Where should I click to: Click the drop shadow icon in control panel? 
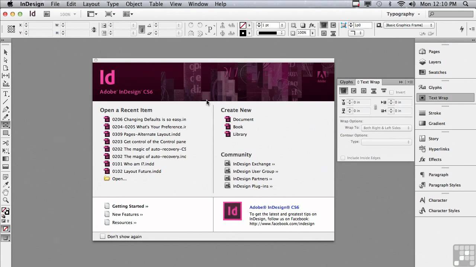pyautogui.click(x=303, y=25)
